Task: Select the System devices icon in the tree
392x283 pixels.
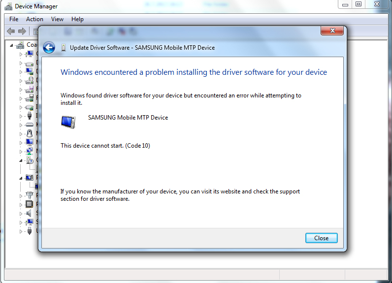Action: pyautogui.click(x=30, y=222)
